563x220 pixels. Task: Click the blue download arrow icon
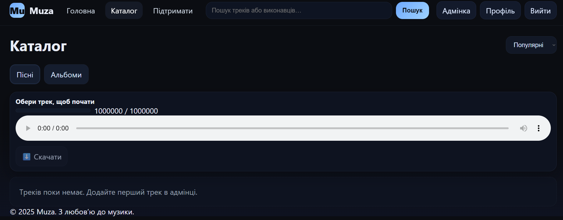coord(27,157)
